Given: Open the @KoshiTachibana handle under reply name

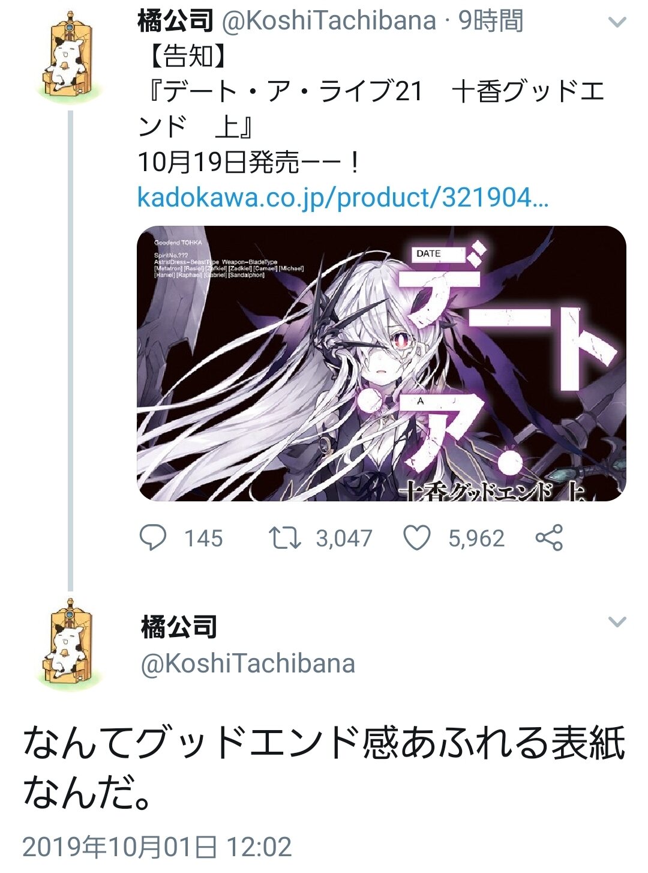Looking at the screenshot, I should [248, 663].
